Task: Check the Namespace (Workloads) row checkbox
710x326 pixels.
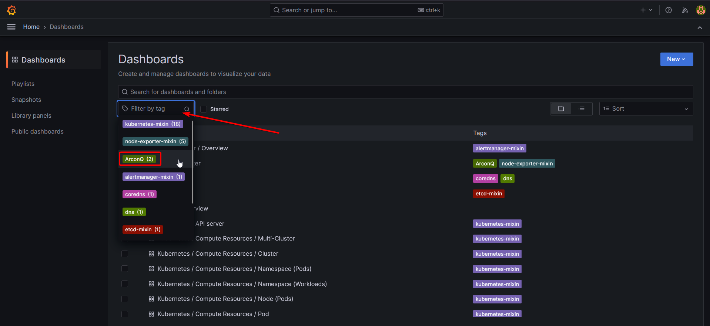Action: pyautogui.click(x=125, y=284)
